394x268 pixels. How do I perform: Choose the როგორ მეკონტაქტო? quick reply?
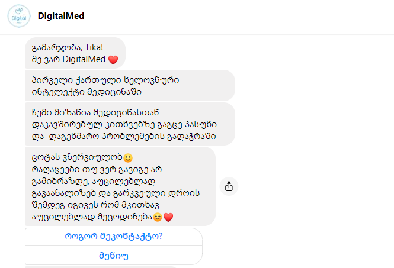click(x=114, y=237)
